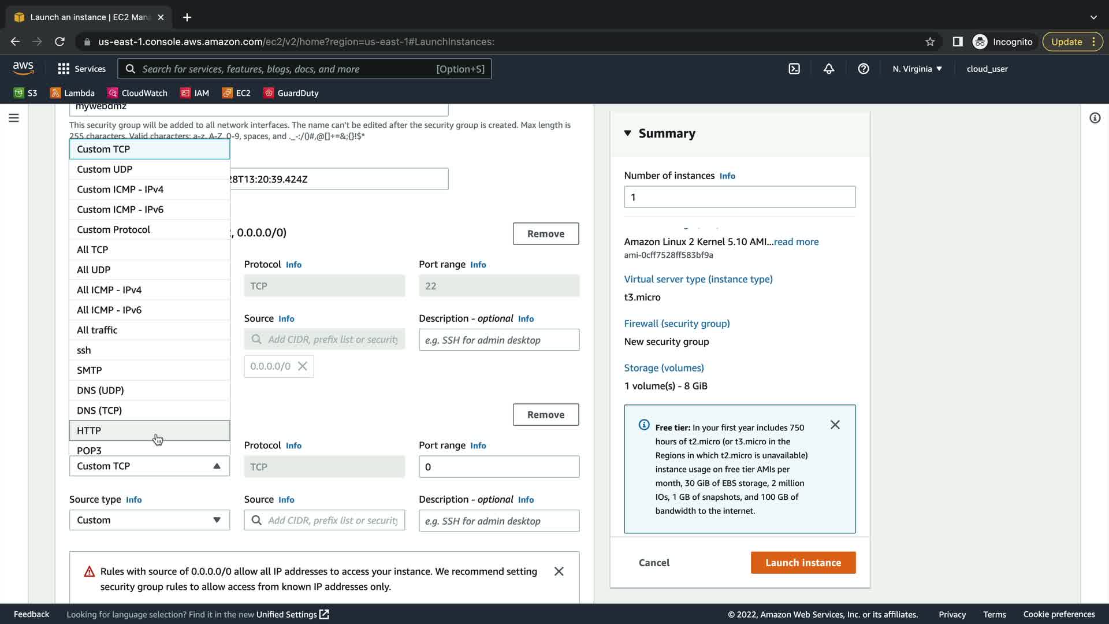This screenshot has height=624, width=1109.
Task: Choose HTTP from the type list
Action: pos(89,430)
